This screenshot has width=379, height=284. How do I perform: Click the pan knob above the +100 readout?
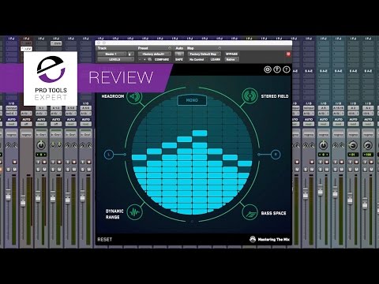tap(368, 145)
